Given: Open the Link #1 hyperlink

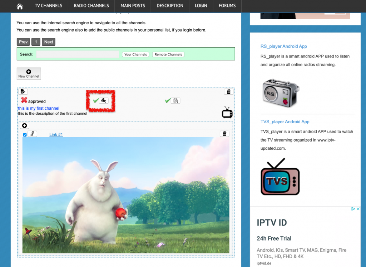Looking at the screenshot, I should click(x=56, y=134).
